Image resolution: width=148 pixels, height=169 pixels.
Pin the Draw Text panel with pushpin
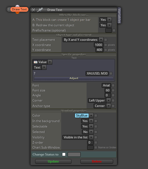(40, 10)
